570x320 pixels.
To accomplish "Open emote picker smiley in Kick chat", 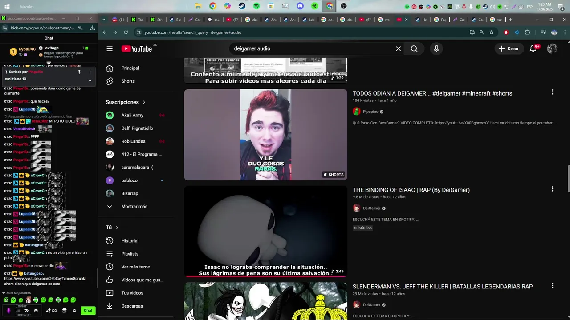I will coord(36,311).
